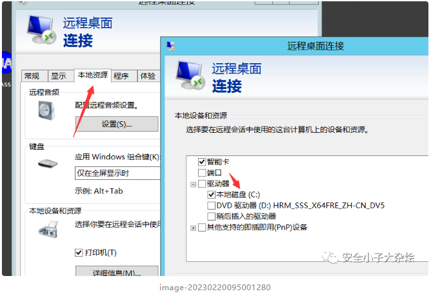431x296 pixels.
Task: Open the 程序 tab
Action: pyautogui.click(x=125, y=76)
